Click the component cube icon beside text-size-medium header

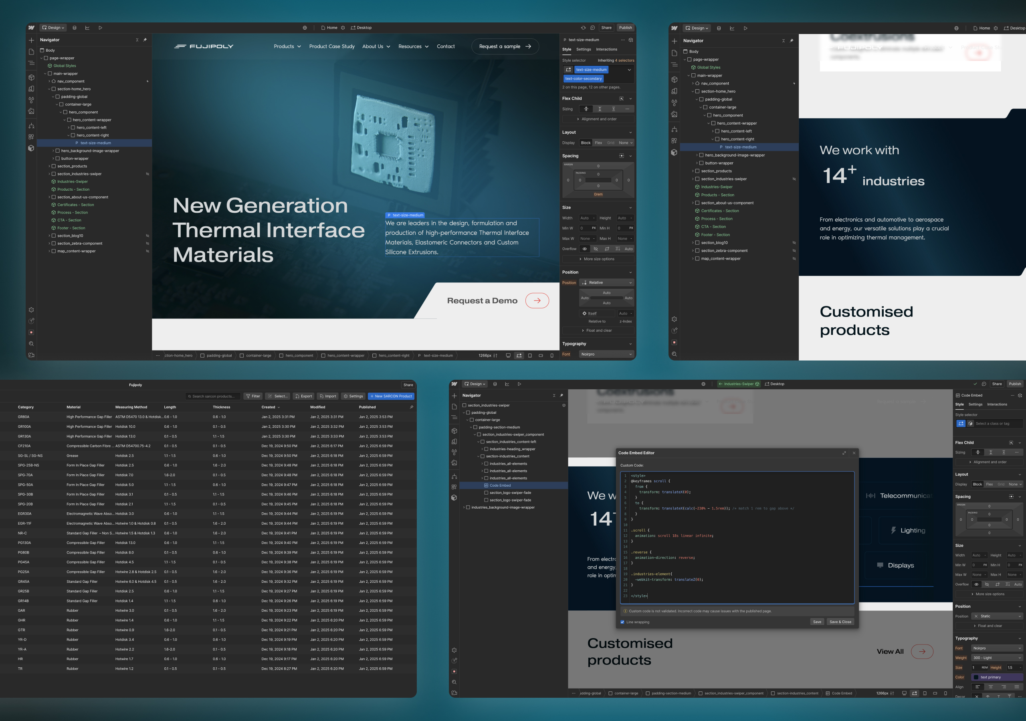(630, 40)
